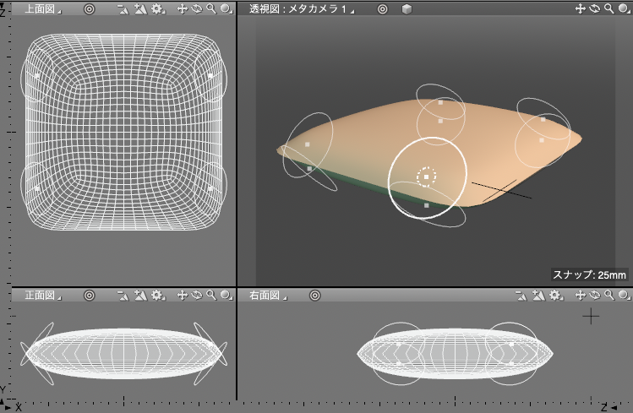Screen dimensions: 633x413
Task: Click the rotate icon in front view header
Action: (196, 296)
